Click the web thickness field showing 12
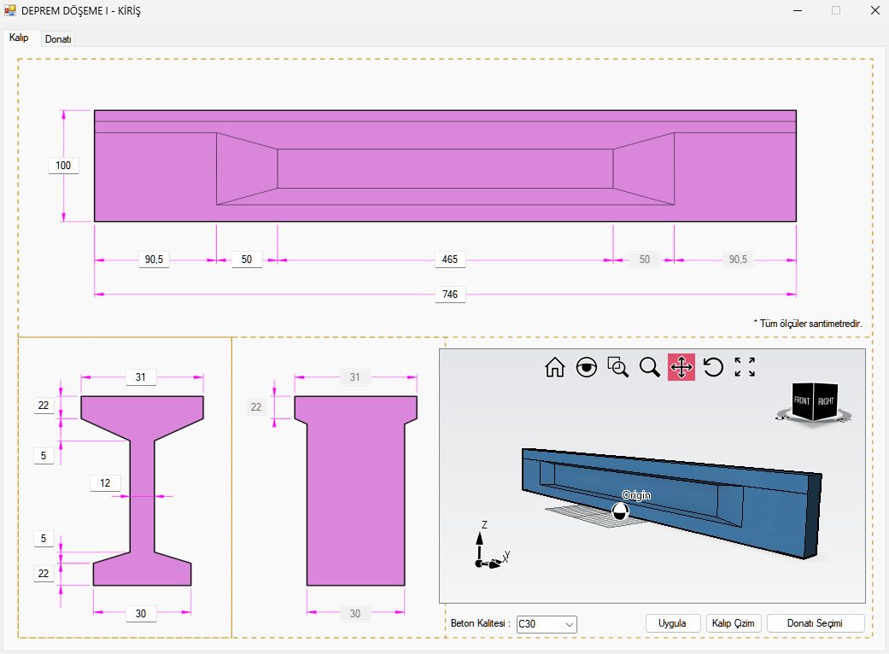 (x=105, y=483)
